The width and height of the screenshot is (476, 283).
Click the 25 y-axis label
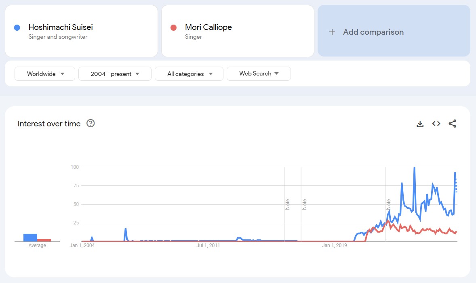tap(76, 223)
